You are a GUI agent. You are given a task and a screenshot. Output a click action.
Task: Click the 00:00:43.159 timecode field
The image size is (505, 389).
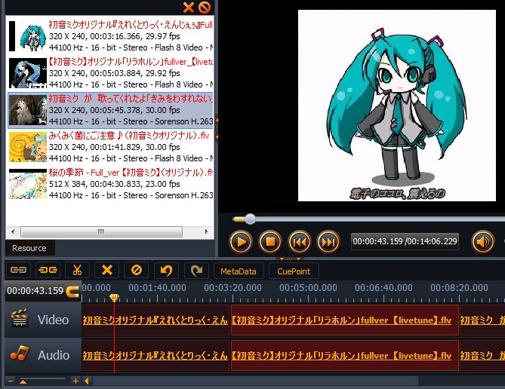coord(35,291)
